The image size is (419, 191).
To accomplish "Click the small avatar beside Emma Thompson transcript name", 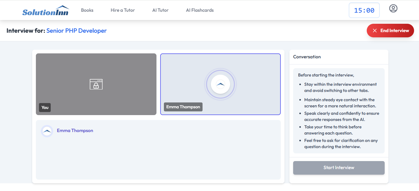I will (47, 131).
